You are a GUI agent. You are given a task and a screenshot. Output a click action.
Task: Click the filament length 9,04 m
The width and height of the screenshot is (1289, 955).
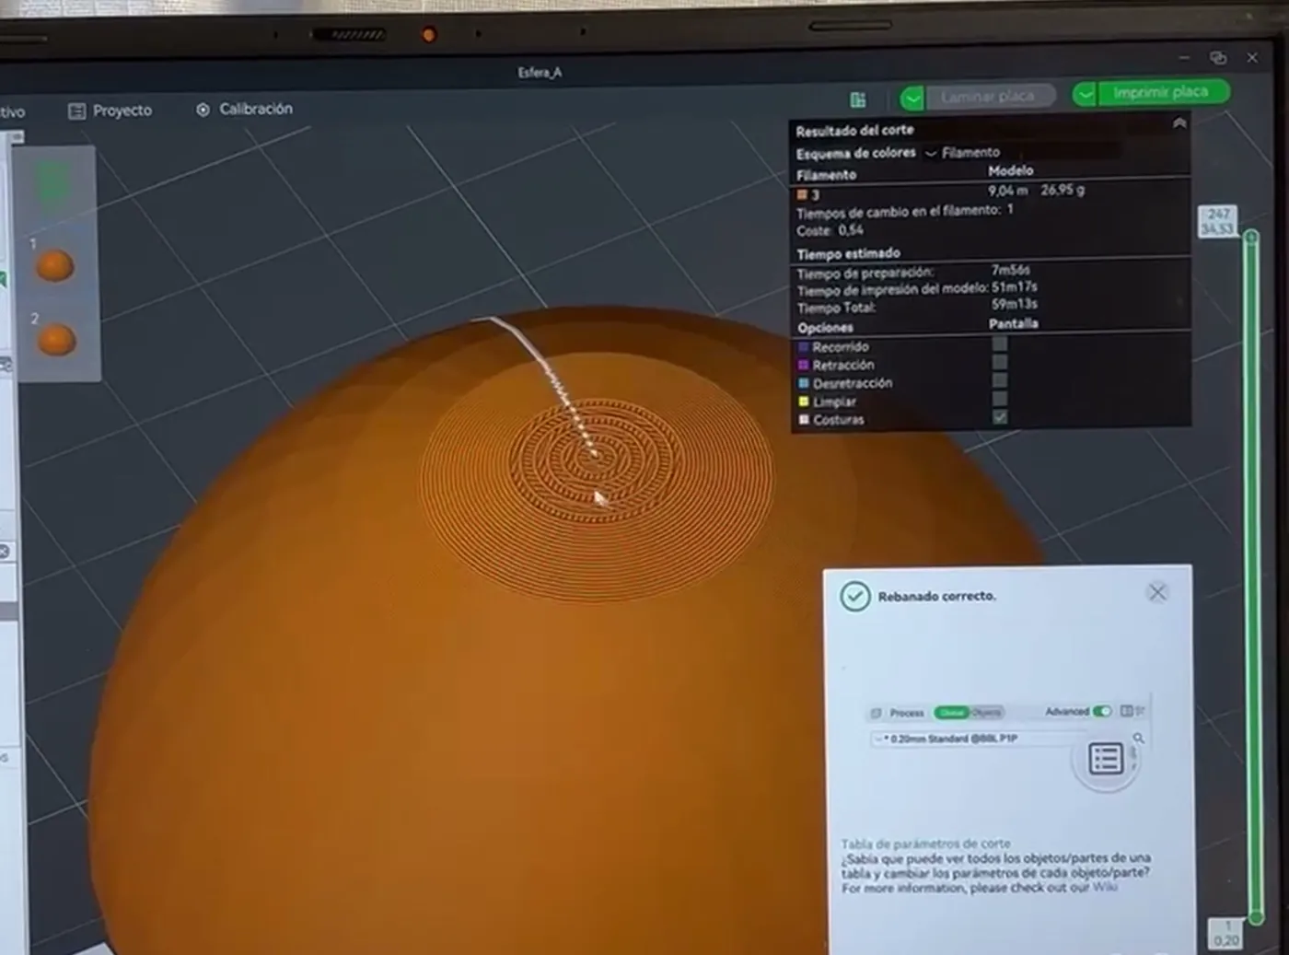[x=1007, y=191]
